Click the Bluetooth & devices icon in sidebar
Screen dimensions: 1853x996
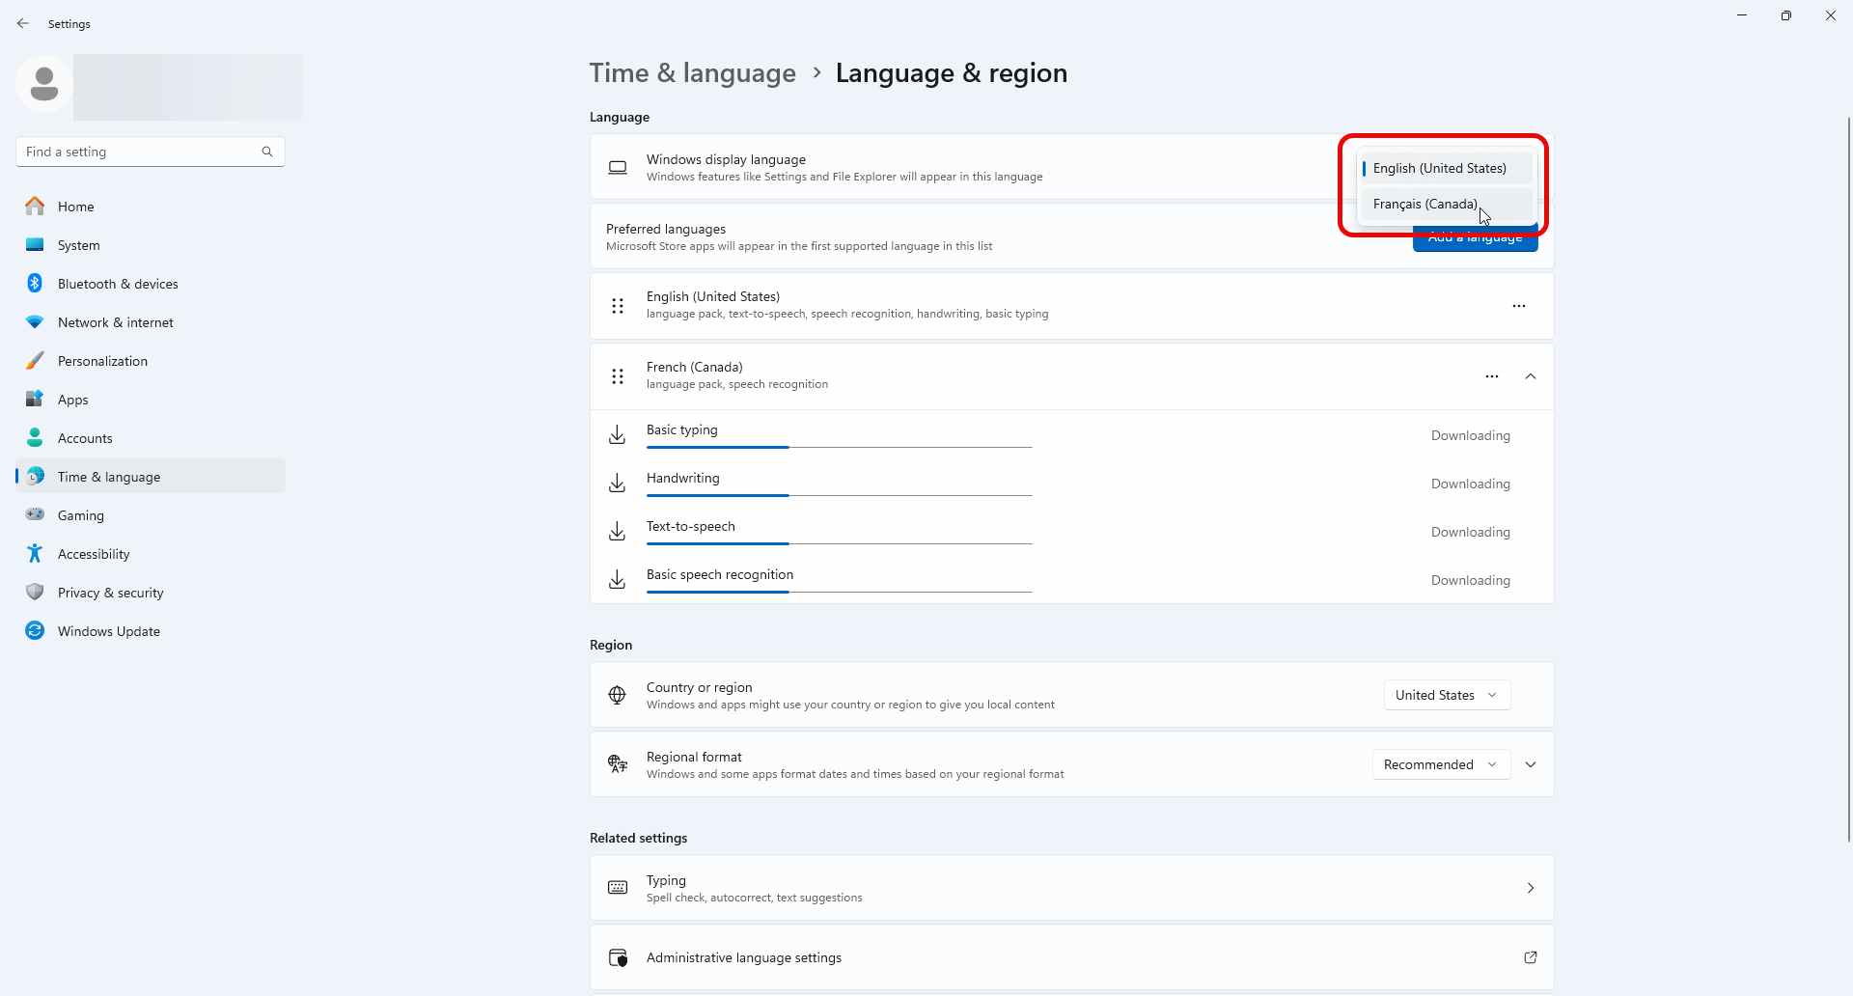point(35,283)
